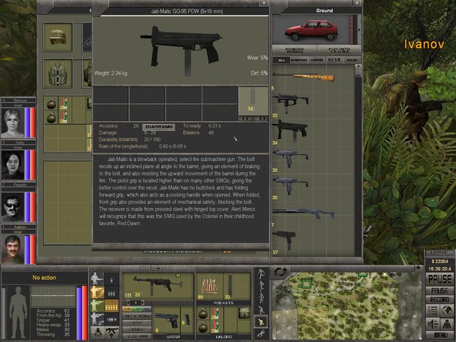This screenshot has height=342, width=456.
Task: Open the MENU button
Action: click(x=440, y=335)
